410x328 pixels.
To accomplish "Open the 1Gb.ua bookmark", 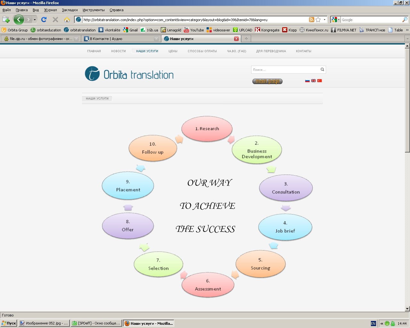I will [149, 30].
